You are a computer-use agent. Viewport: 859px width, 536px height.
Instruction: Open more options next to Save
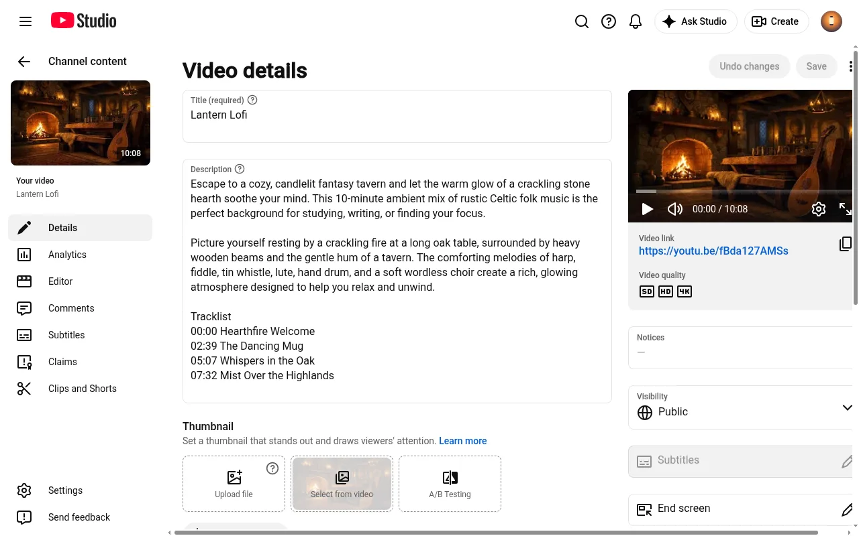coord(850,66)
